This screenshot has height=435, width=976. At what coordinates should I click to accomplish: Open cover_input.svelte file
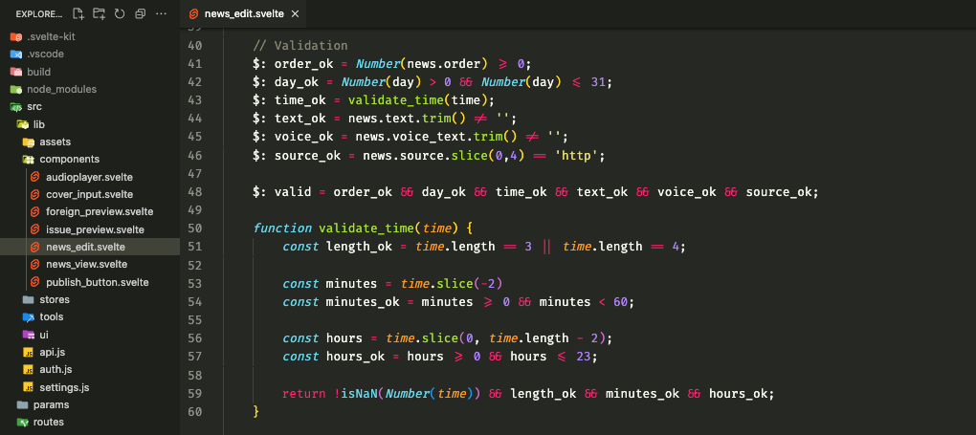coord(90,194)
